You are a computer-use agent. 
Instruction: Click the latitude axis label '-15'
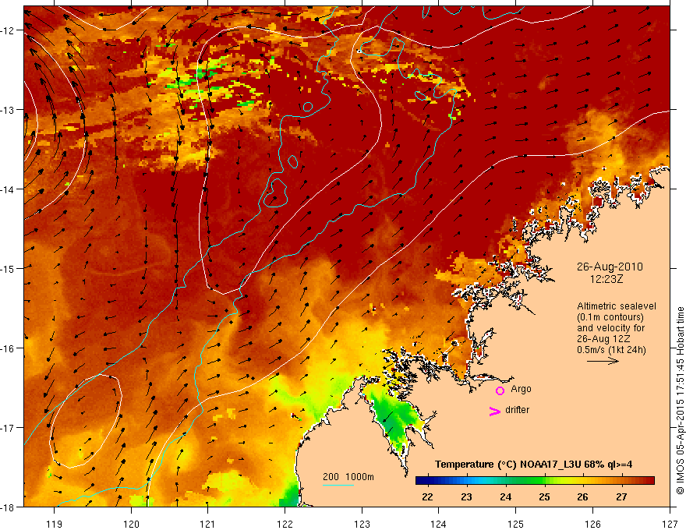pos(8,268)
